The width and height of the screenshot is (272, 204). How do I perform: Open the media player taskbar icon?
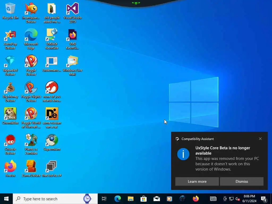169,199
